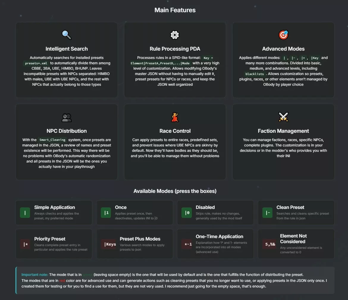Click the red '5,%&' element badge
Screen dimensions: 348x300
pos(270,244)
